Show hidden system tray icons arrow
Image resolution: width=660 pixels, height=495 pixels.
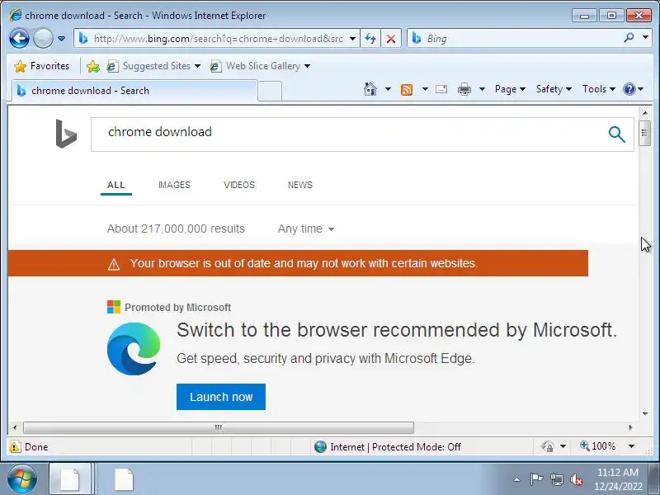[x=517, y=479]
